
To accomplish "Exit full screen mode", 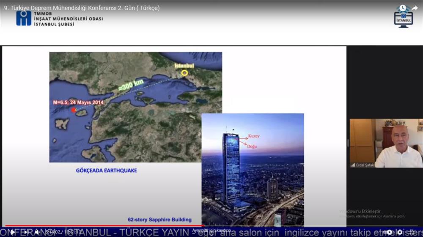I will click(412, 232).
